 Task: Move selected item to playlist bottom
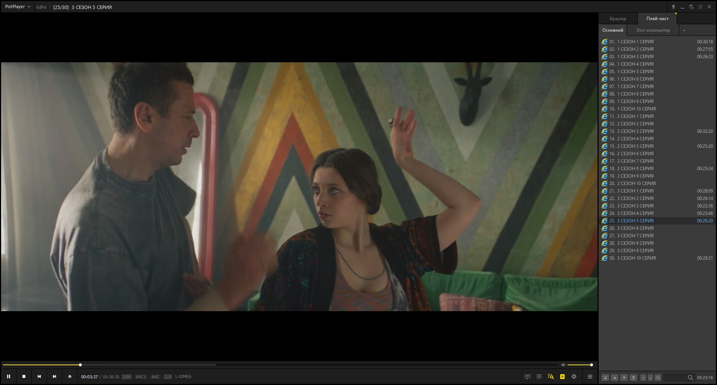click(634, 377)
